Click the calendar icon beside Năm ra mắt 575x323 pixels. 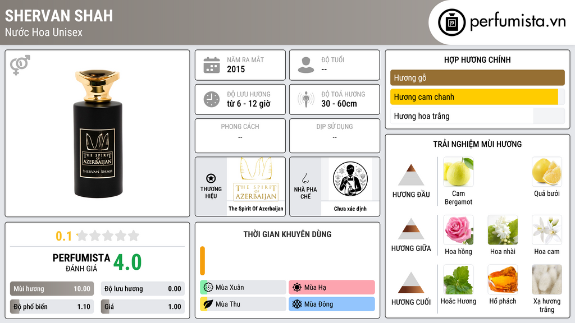(x=212, y=65)
